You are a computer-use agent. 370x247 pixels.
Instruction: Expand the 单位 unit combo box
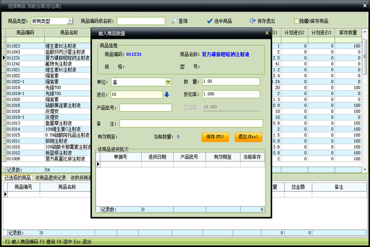pyautogui.click(x=168, y=82)
